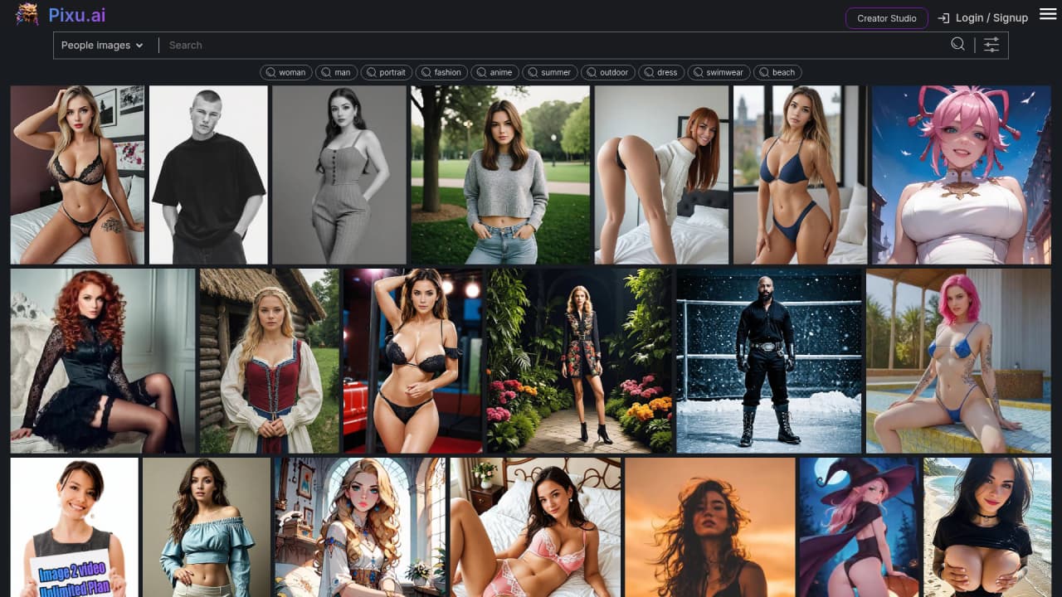Select the anime tag chip

495,72
